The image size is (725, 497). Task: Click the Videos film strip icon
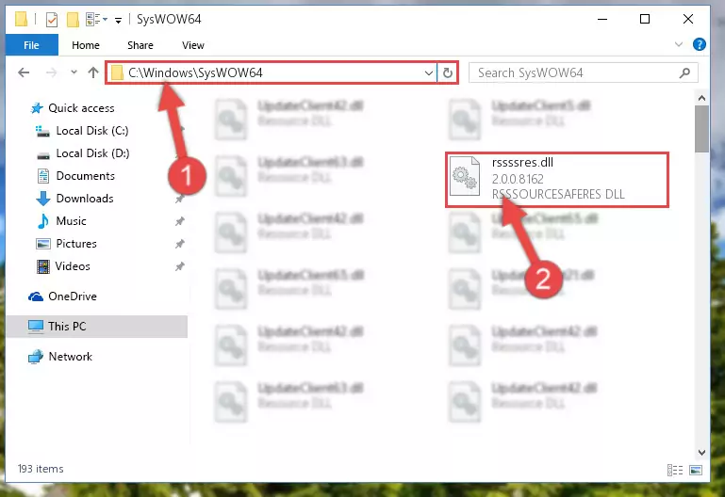[x=43, y=266]
